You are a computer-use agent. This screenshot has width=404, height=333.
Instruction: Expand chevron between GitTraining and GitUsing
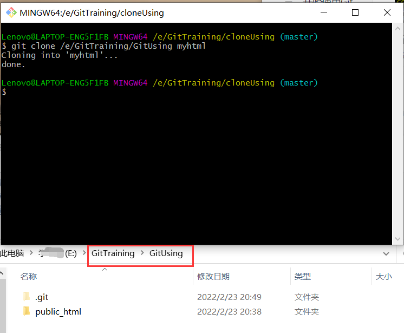(x=142, y=253)
